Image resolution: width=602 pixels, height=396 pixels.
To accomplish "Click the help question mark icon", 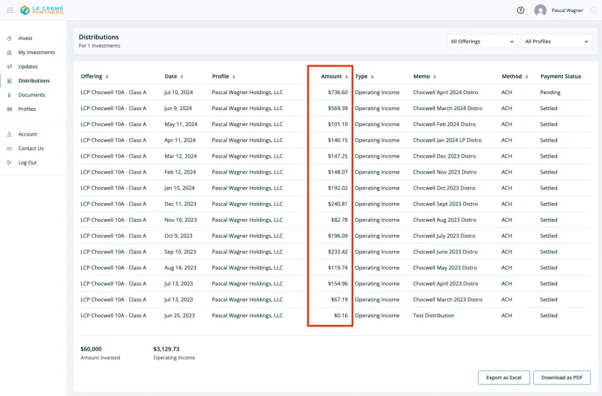I will point(520,10).
